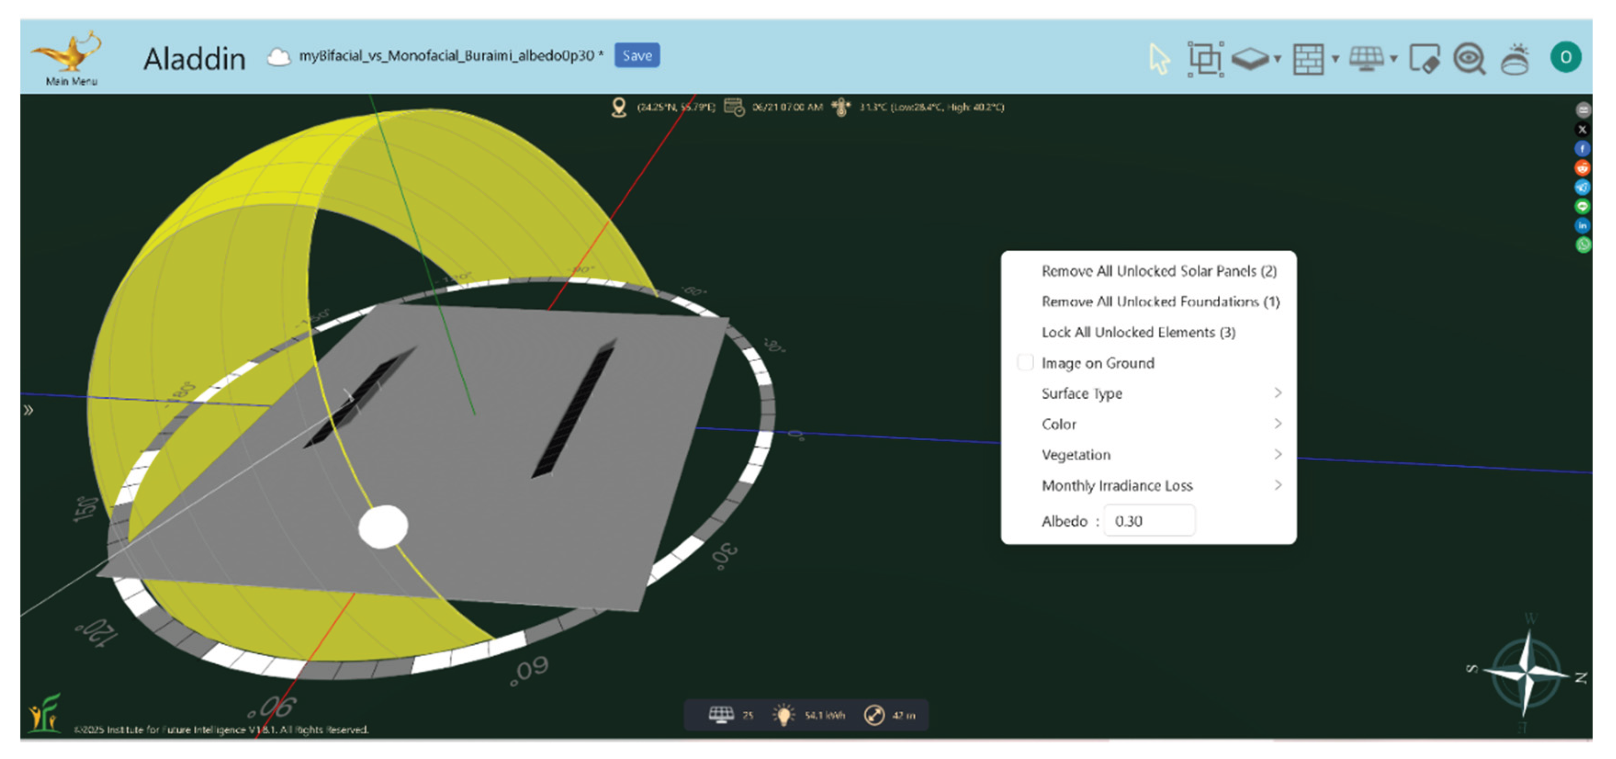This screenshot has height=759, width=1616.
Task: Click the magnifier eye view icon
Action: (1469, 59)
